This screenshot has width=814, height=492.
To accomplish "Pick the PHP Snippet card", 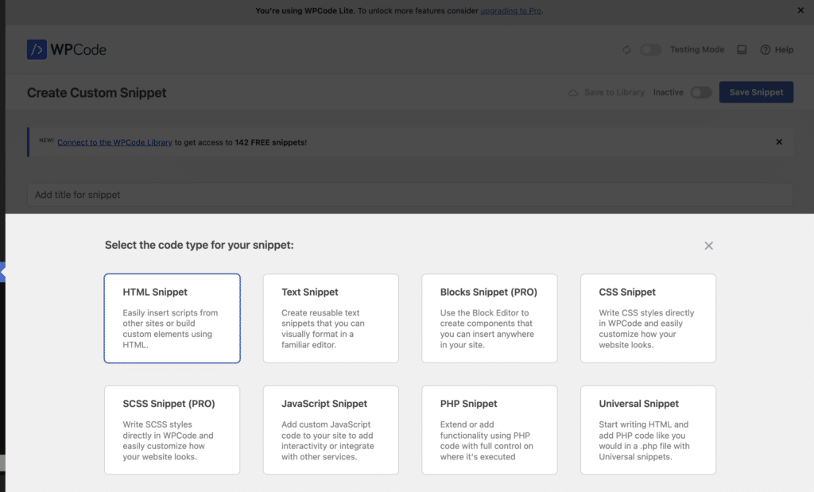I will pos(490,430).
